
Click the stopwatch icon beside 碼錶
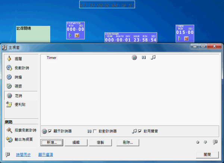[x=9, y=86]
